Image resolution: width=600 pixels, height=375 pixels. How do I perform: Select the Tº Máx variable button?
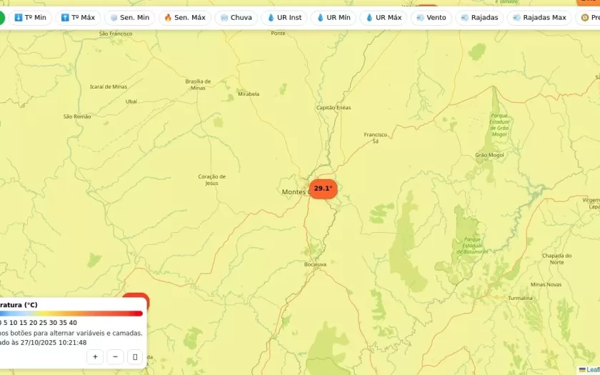(78, 18)
